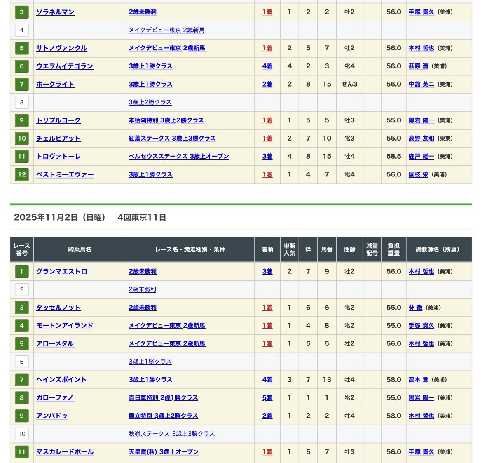
Task: Click 騎乗馬名 column header in lower table
Action: pyautogui.click(x=80, y=249)
